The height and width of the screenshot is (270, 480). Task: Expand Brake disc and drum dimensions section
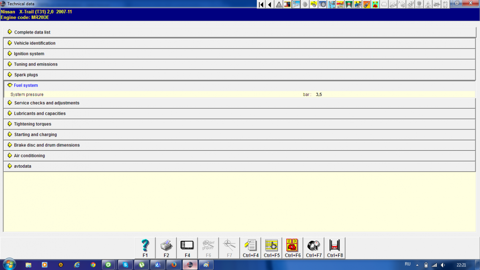[x=240, y=145]
